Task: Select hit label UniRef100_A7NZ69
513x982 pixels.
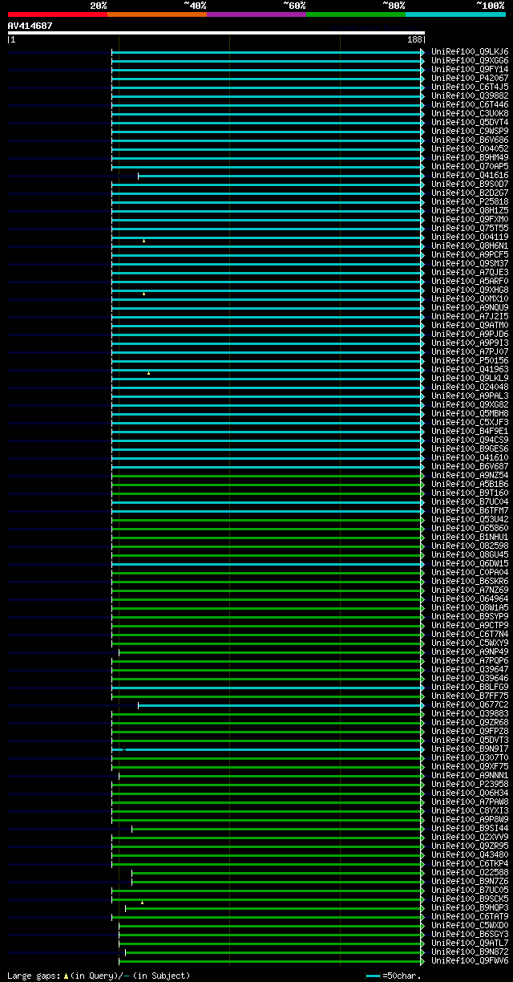Action: pos(470,590)
